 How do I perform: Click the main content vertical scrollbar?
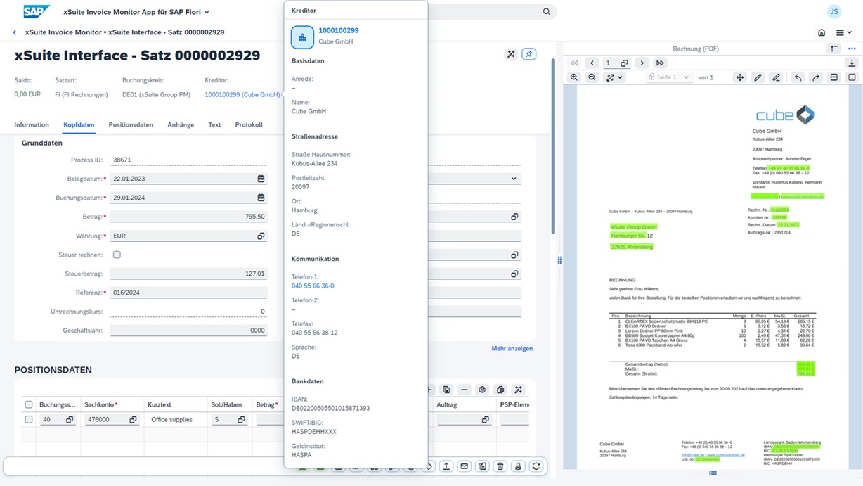click(554, 146)
